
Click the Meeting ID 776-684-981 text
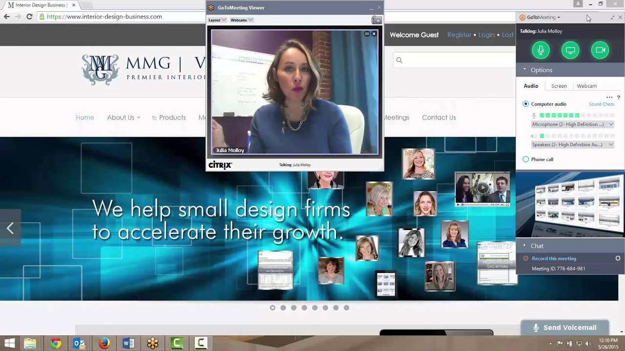pos(558,269)
